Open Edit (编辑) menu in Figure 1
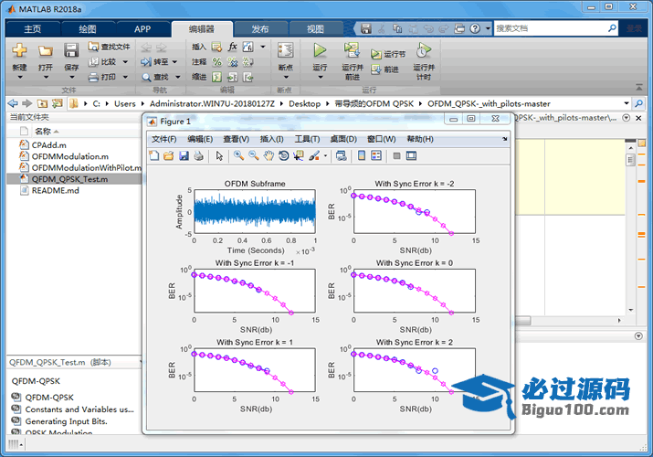 (200, 139)
